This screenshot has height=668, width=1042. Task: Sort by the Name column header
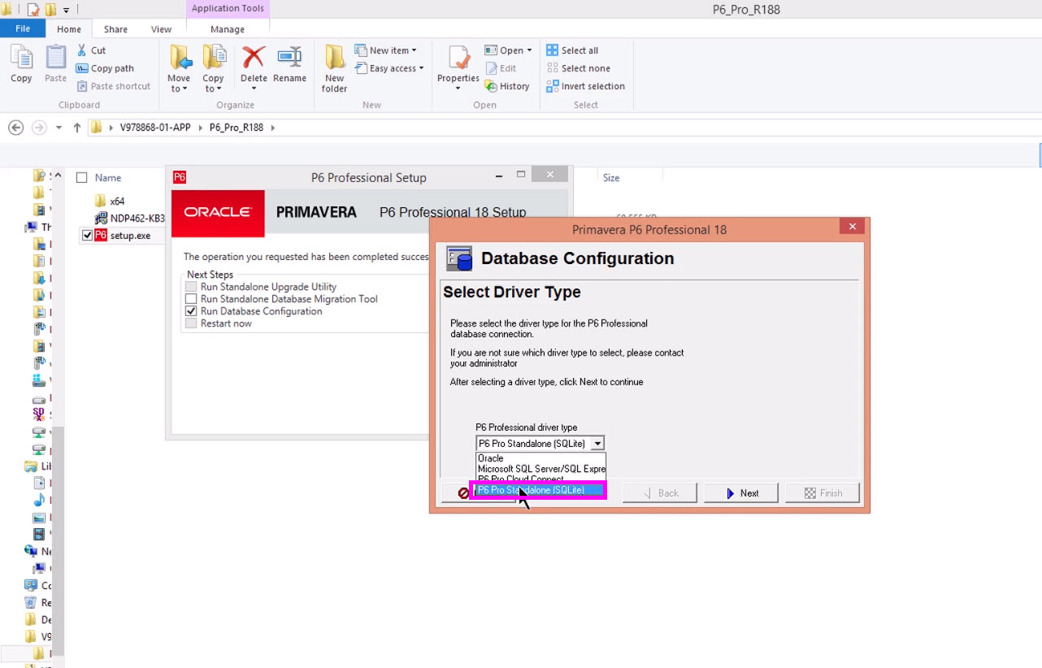tap(108, 177)
